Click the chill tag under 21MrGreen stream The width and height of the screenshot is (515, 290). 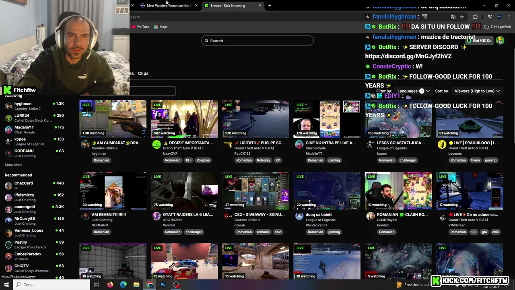point(495,232)
